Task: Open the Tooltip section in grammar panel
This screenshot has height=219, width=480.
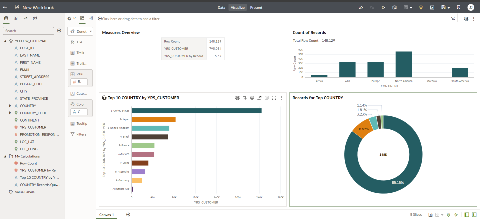Action: point(79,123)
